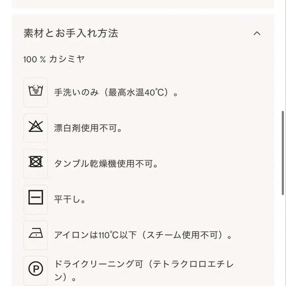Select the no-bleach triangle symbol

coord(35,128)
